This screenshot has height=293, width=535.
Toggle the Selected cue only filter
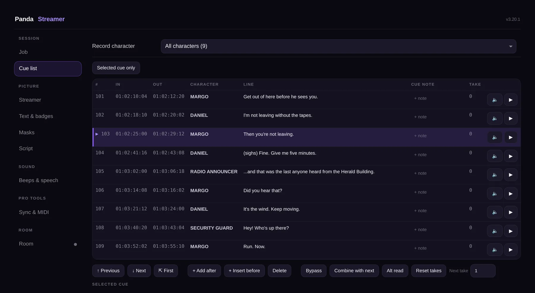tap(116, 68)
